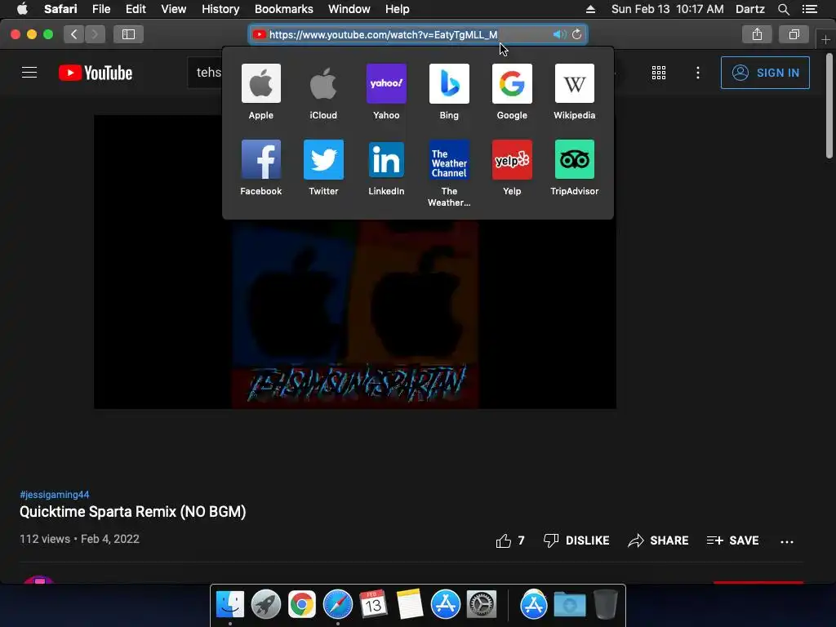Open the YouTube apps grid icon
This screenshot has height=627, width=836.
click(x=659, y=73)
